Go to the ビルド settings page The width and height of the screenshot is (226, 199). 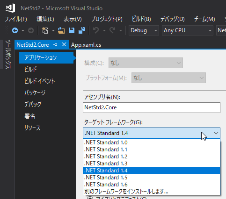tap(30, 69)
